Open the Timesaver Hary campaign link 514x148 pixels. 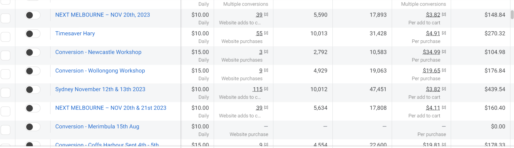[75, 34]
